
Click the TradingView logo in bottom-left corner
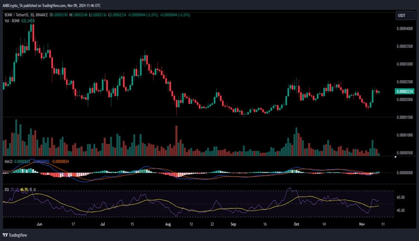(x=15, y=235)
